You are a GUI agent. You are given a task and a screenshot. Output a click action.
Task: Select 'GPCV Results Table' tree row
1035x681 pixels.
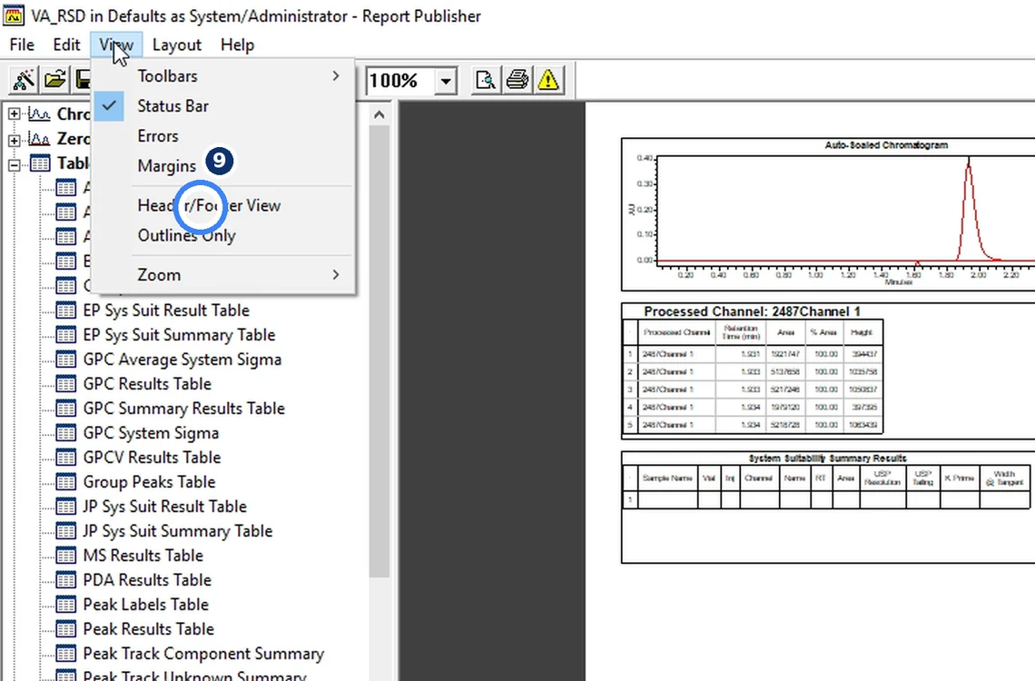pyautogui.click(x=151, y=458)
